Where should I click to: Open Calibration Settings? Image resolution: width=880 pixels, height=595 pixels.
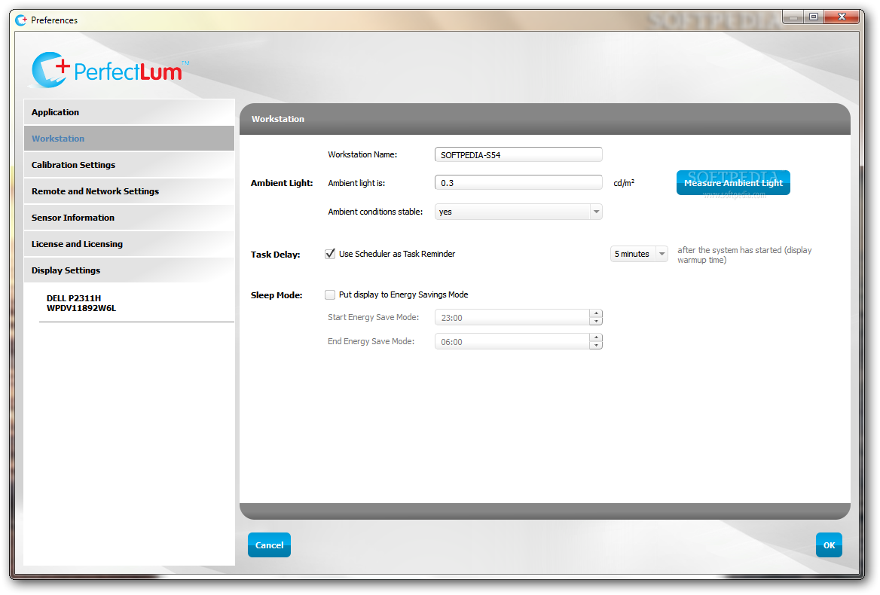[129, 165]
